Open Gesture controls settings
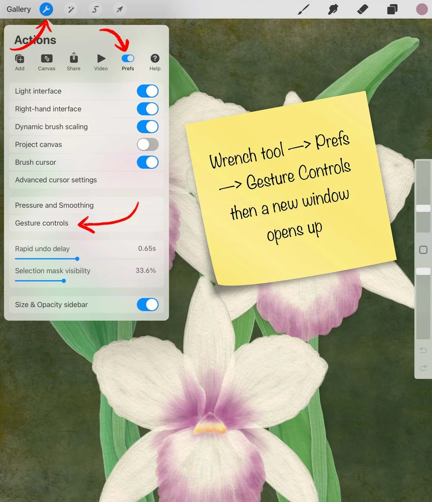Image resolution: width=432 pixels, height=502 pixels. (x=41, y=223)
